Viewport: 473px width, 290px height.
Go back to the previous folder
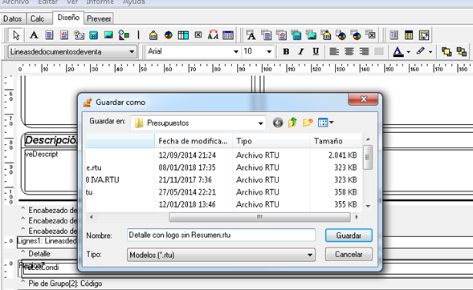pyautogui.click(x=278, y=123)
